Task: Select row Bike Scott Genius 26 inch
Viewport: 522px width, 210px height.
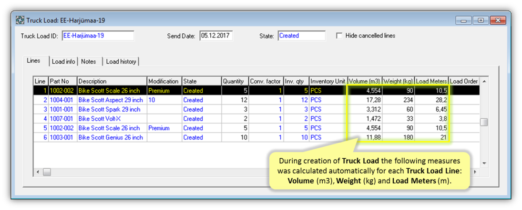Action: click(x=256, y=137)
